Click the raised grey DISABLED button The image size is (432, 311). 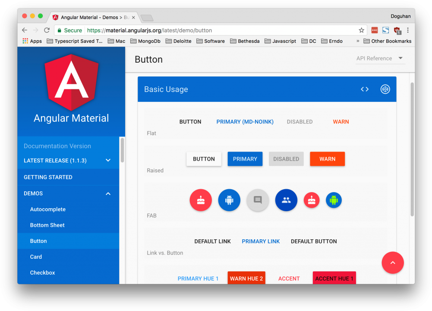point(286,159)
